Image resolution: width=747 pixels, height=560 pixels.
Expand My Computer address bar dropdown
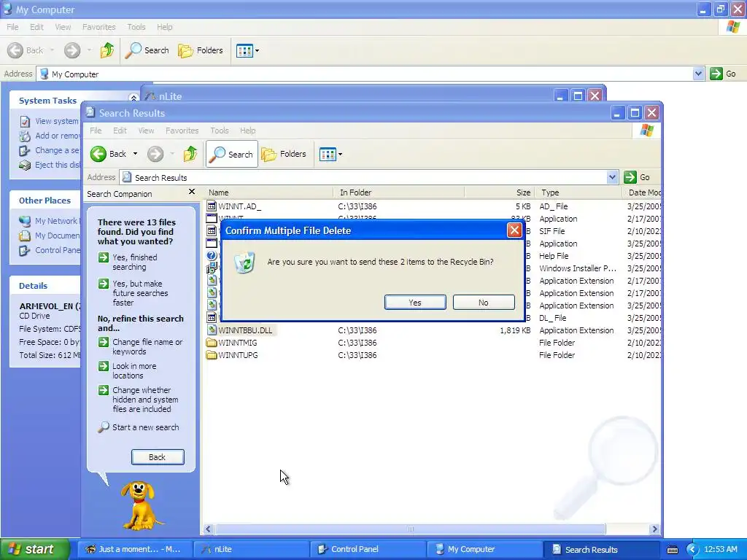[x=698, y=74]
